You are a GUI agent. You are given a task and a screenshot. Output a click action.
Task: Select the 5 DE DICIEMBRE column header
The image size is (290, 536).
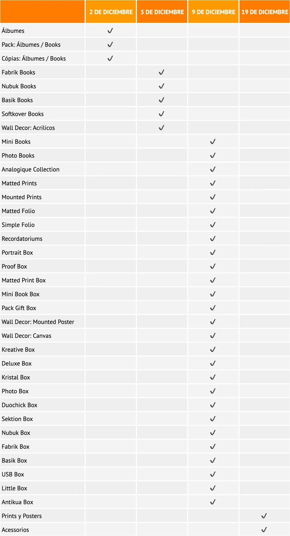tap(162, 12)
